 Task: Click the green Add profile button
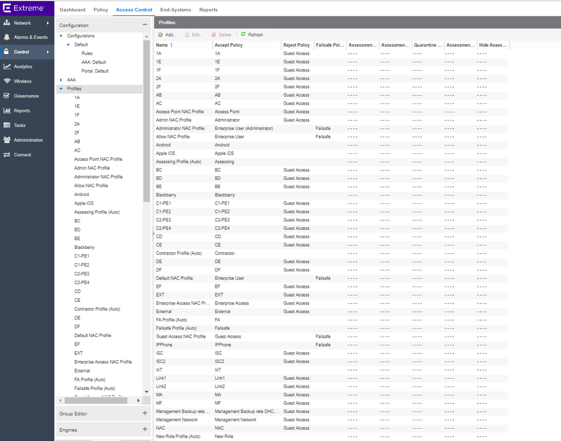click(167, 35)
